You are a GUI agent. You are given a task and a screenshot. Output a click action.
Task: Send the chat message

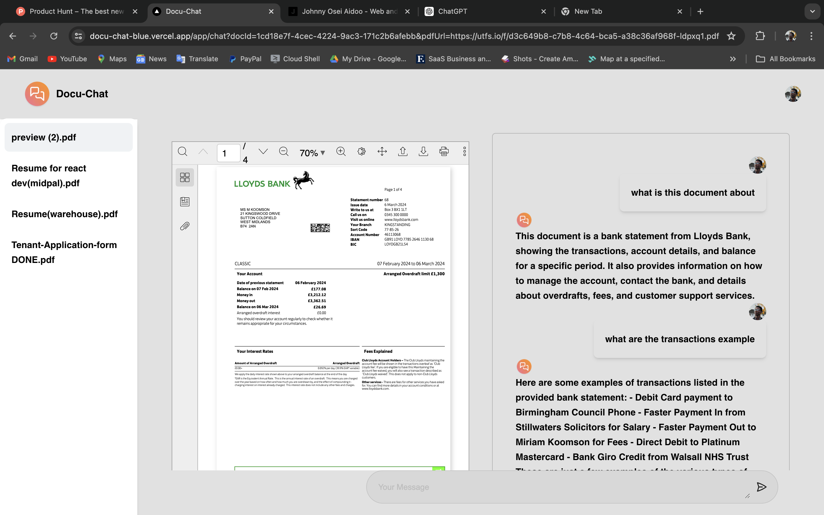[x=761, y=487]
